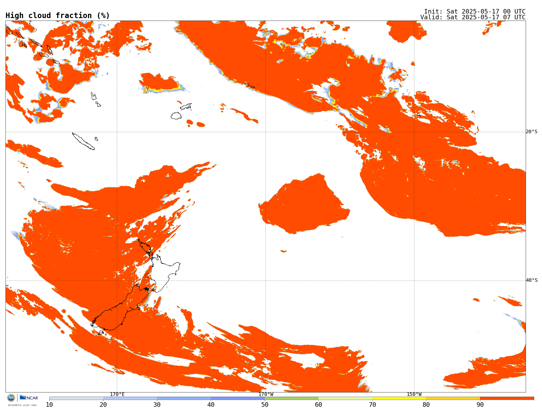Click the NSF logo icon
The width and height of the screenshot is (542, 408).
[x=11, y=398]
